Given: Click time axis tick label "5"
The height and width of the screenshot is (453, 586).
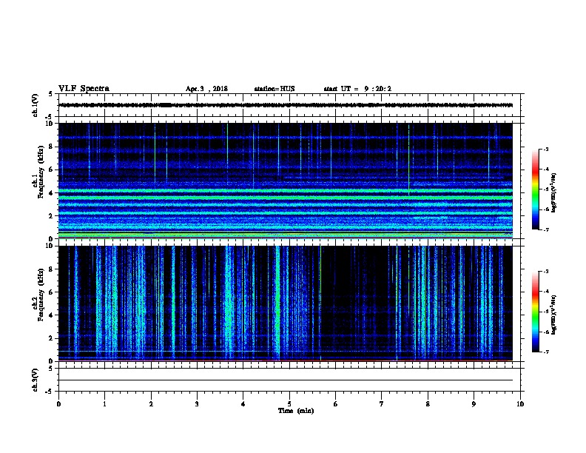Looking at the screenshot, I should click(x=289, y=404).
